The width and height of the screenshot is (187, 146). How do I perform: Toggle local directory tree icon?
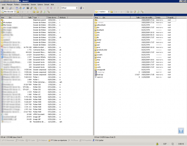click(49, 12)
